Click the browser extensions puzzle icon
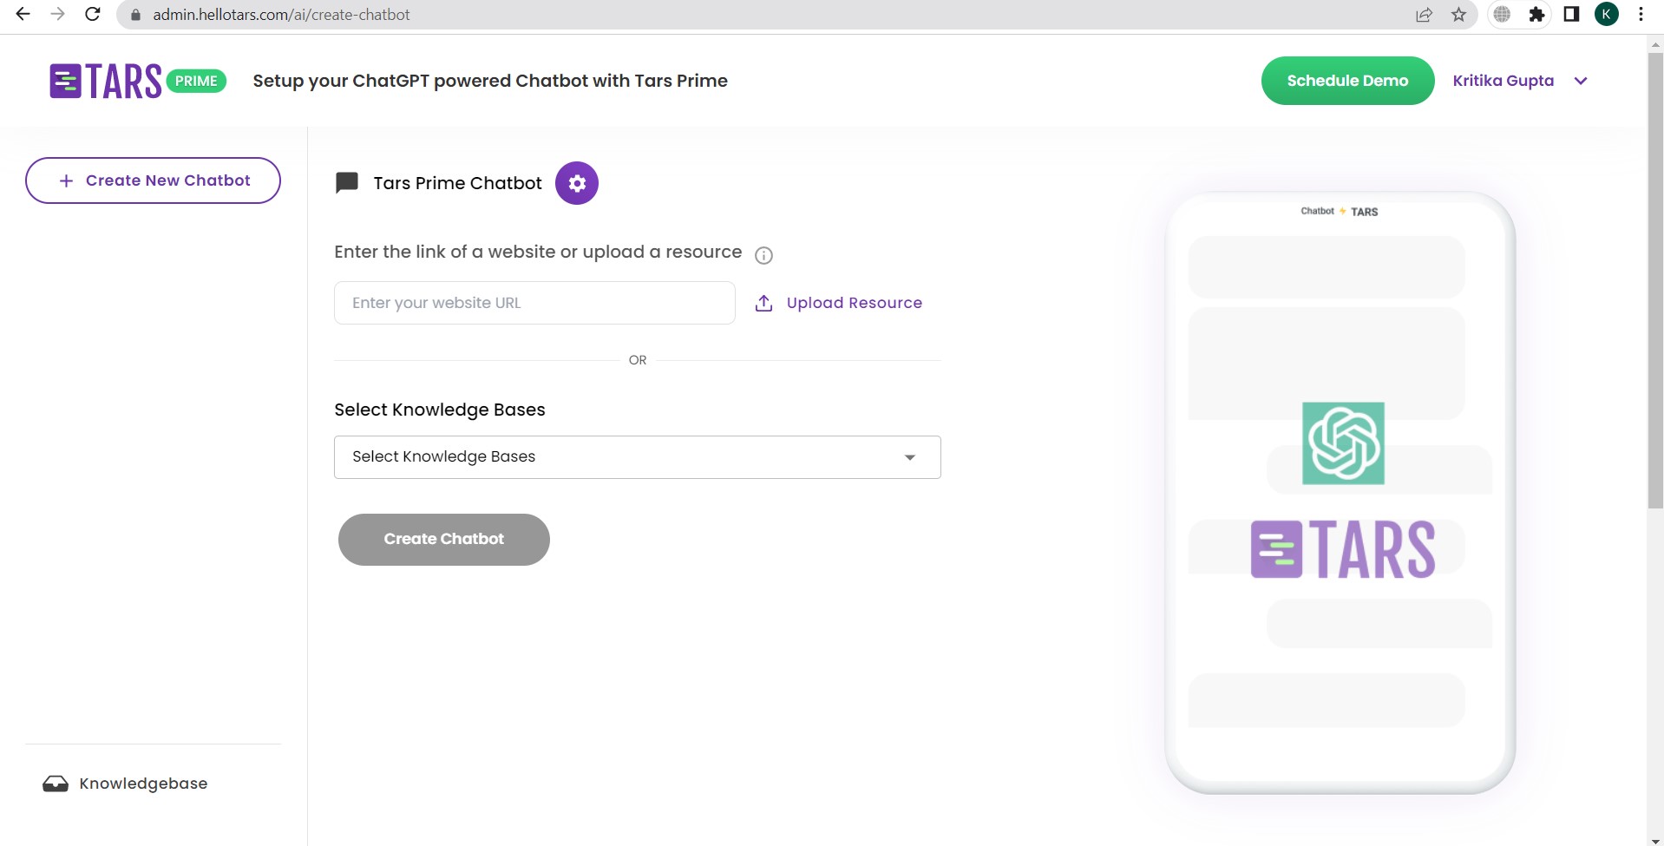The width and height of the screenshot is (1664, 846). point(1536,14)
